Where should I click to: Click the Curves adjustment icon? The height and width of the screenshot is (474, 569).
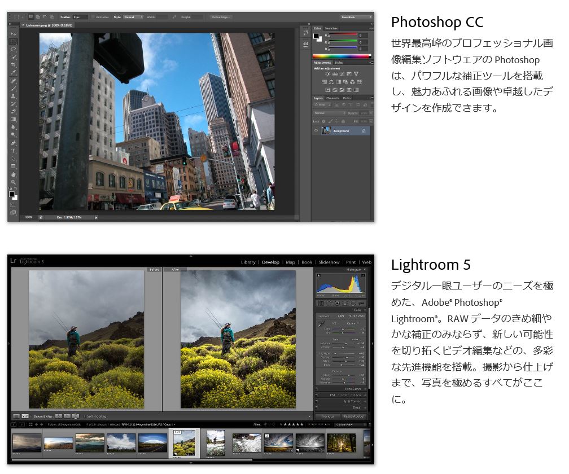342,74
